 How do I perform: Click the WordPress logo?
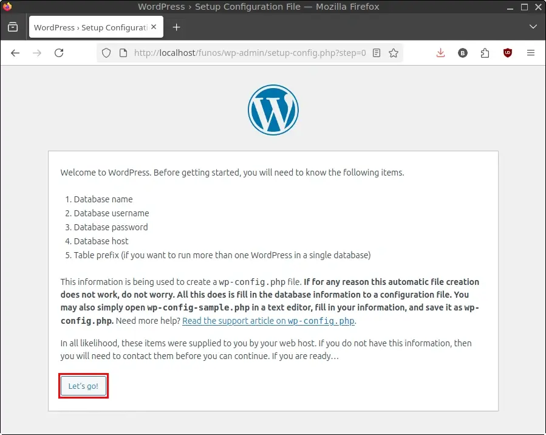point(273,110)
